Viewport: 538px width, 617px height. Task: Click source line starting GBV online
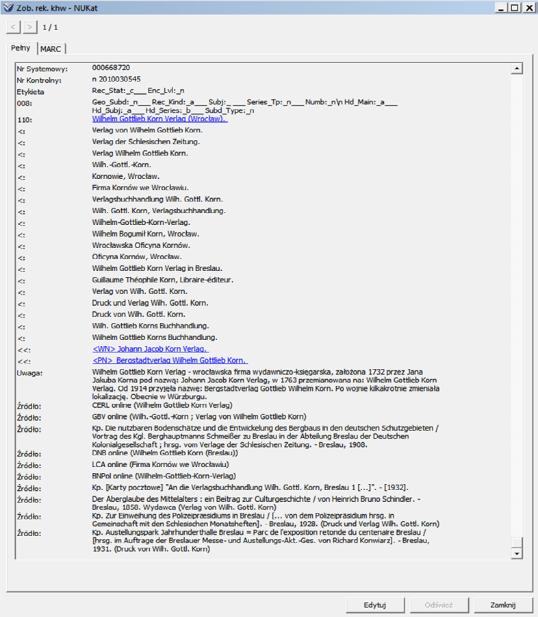[199, 416]
